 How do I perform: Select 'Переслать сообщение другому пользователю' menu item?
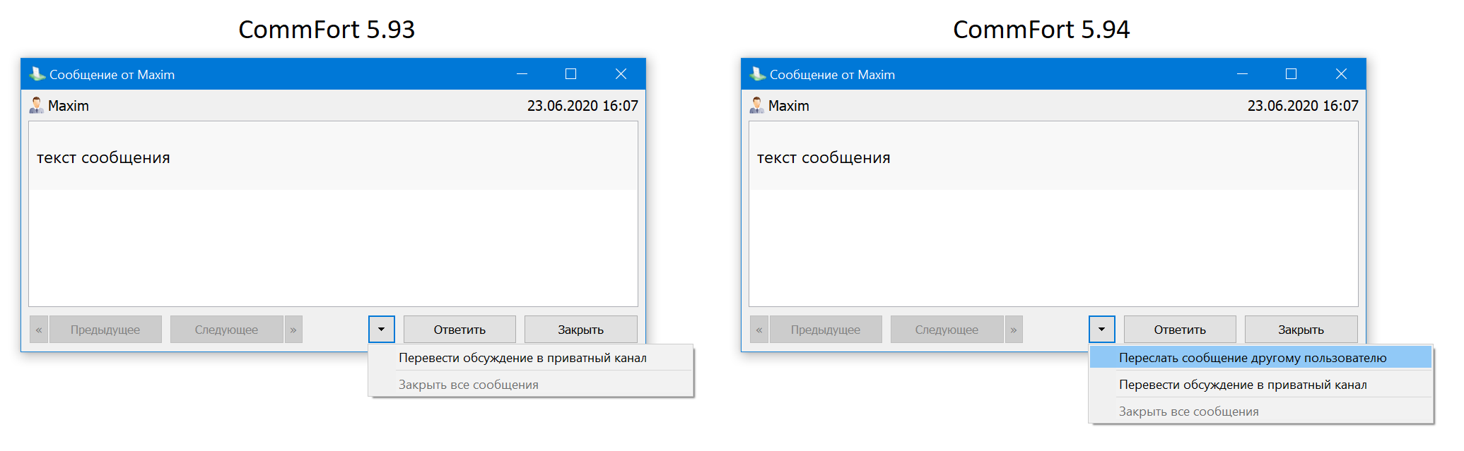1261,358
